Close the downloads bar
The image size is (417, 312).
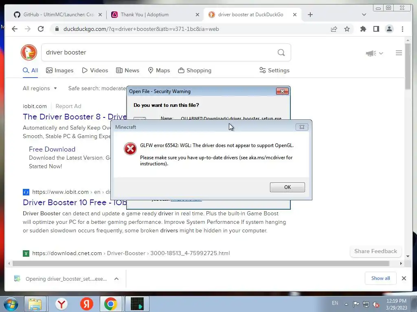click(x=404, y=278)
